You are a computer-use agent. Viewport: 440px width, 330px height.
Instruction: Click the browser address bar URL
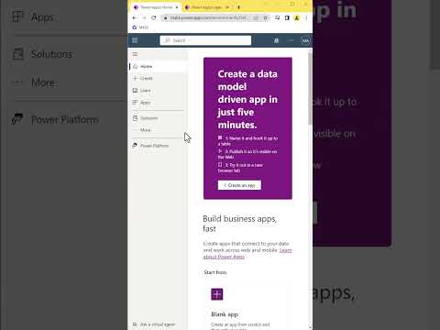tap(209, 18)
